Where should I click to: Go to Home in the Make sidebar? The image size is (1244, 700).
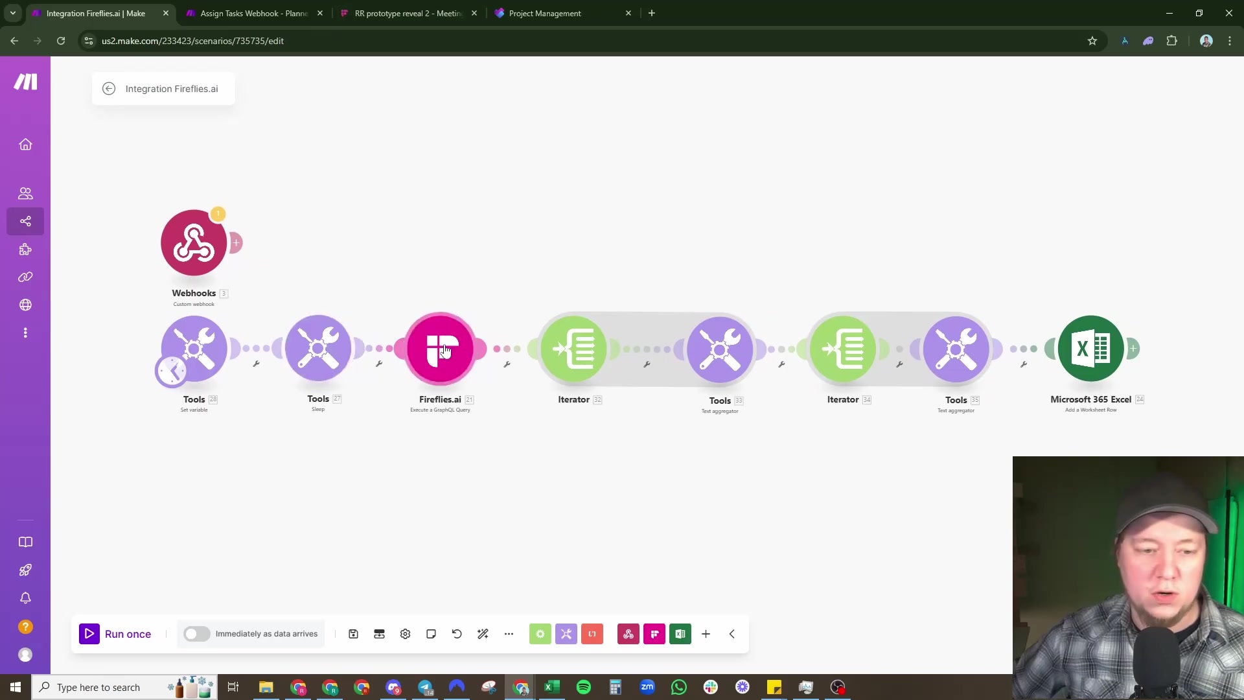[x=25, y=145]
